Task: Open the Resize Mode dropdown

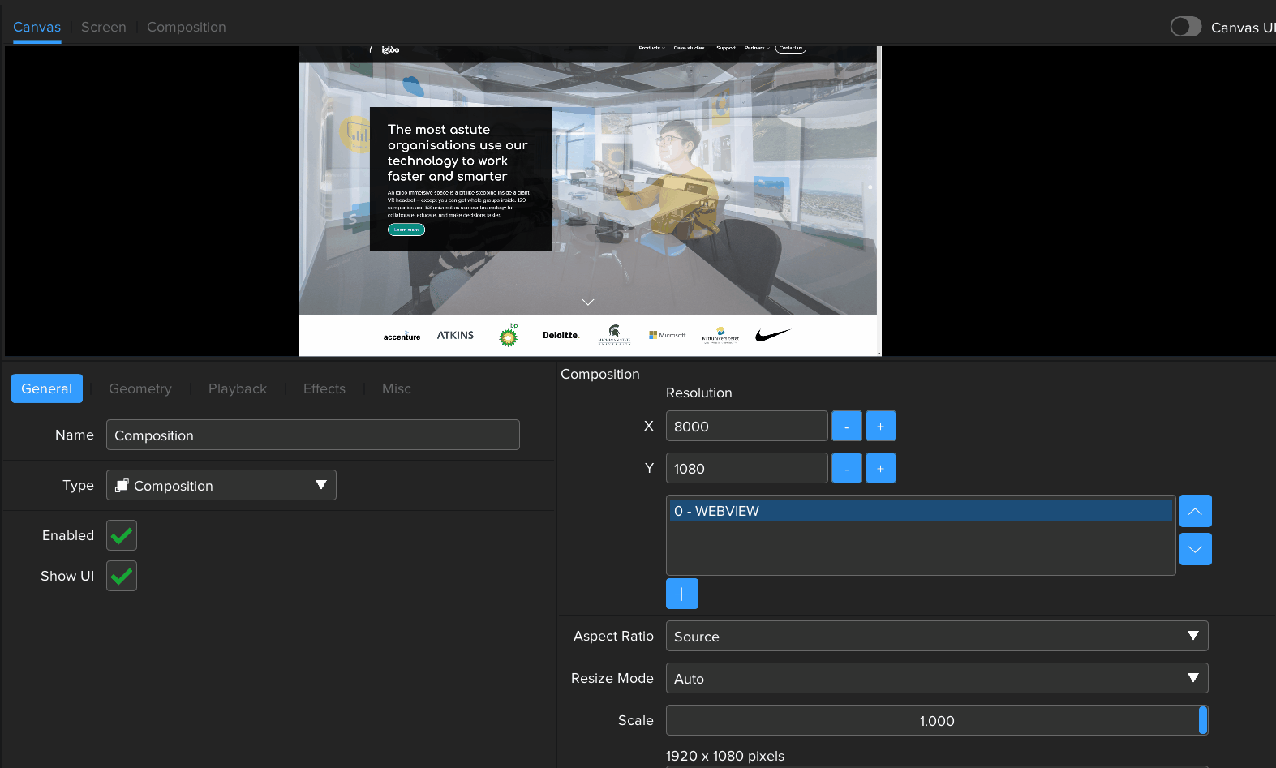Action: [x=936, y=678]
